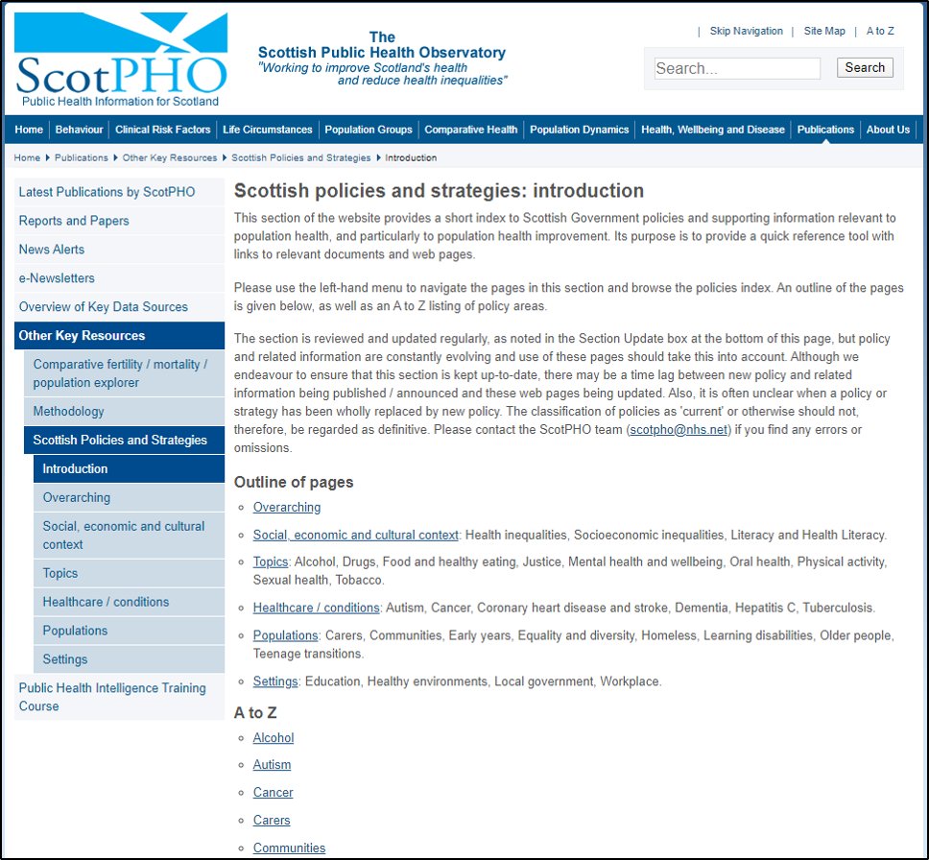Open the About Us menu item
The width and height of the screenshot is (929, 860).
click(888, 130)
